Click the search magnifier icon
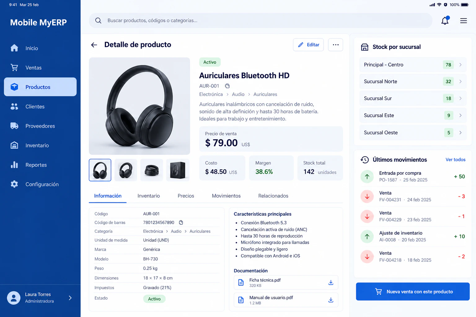 (98, 20)
